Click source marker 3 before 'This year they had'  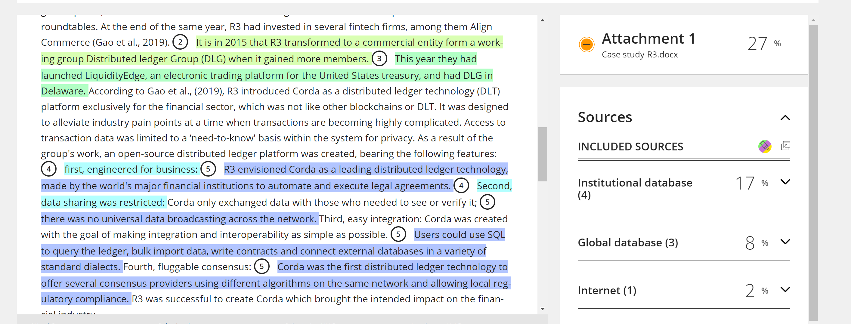click(379, 59)
